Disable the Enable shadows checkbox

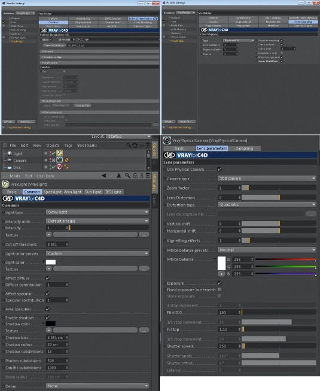(x=48, y=318)
